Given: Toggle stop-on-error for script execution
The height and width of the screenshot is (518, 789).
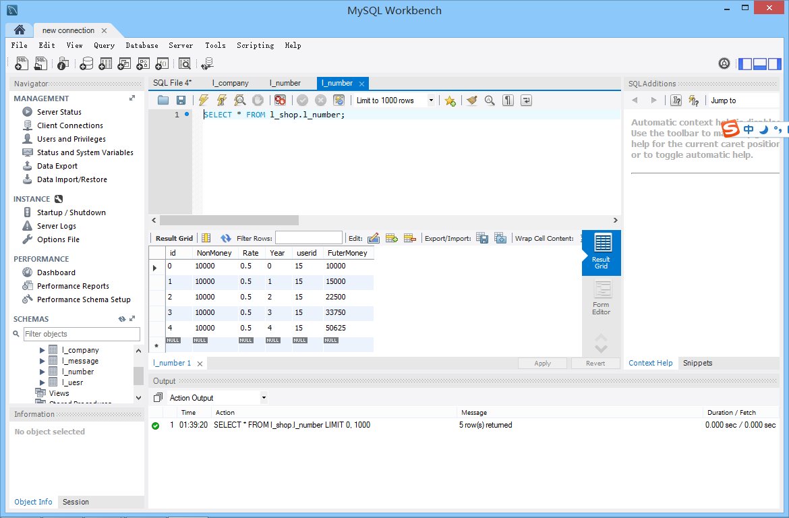Looking at the screenshot, I should coord(281,100).
